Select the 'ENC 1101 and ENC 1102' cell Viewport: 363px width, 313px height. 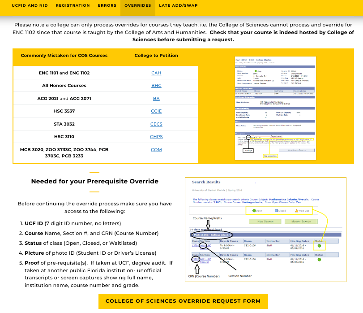[x=64, y=73]
